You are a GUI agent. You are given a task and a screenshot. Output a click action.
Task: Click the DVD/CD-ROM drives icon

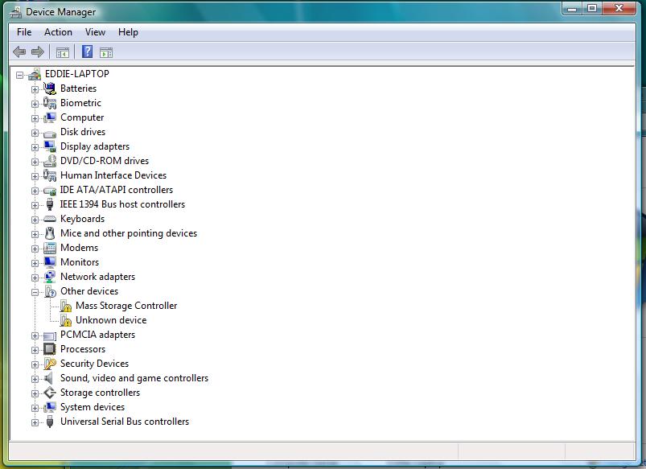point(50,161)
